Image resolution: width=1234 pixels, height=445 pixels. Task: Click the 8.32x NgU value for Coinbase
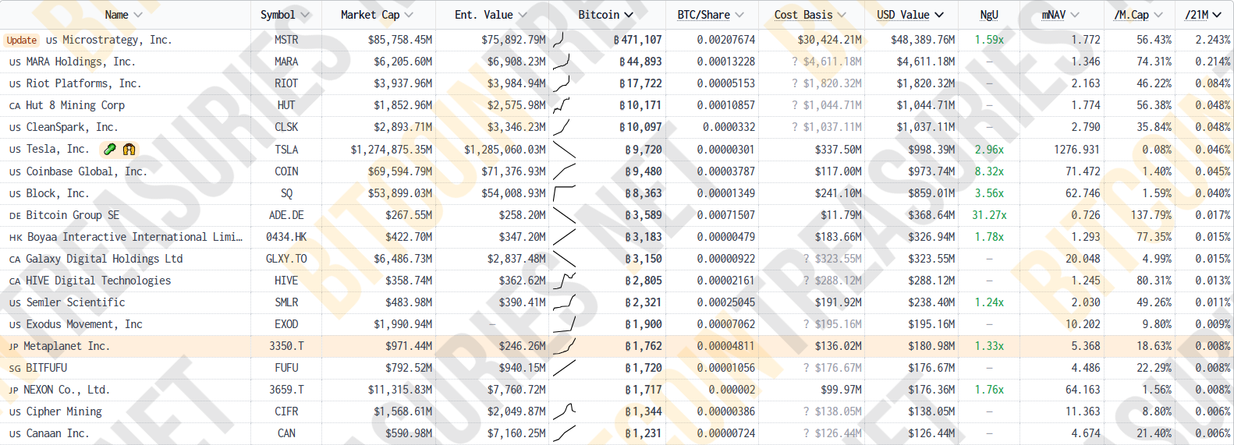[989, 171]
